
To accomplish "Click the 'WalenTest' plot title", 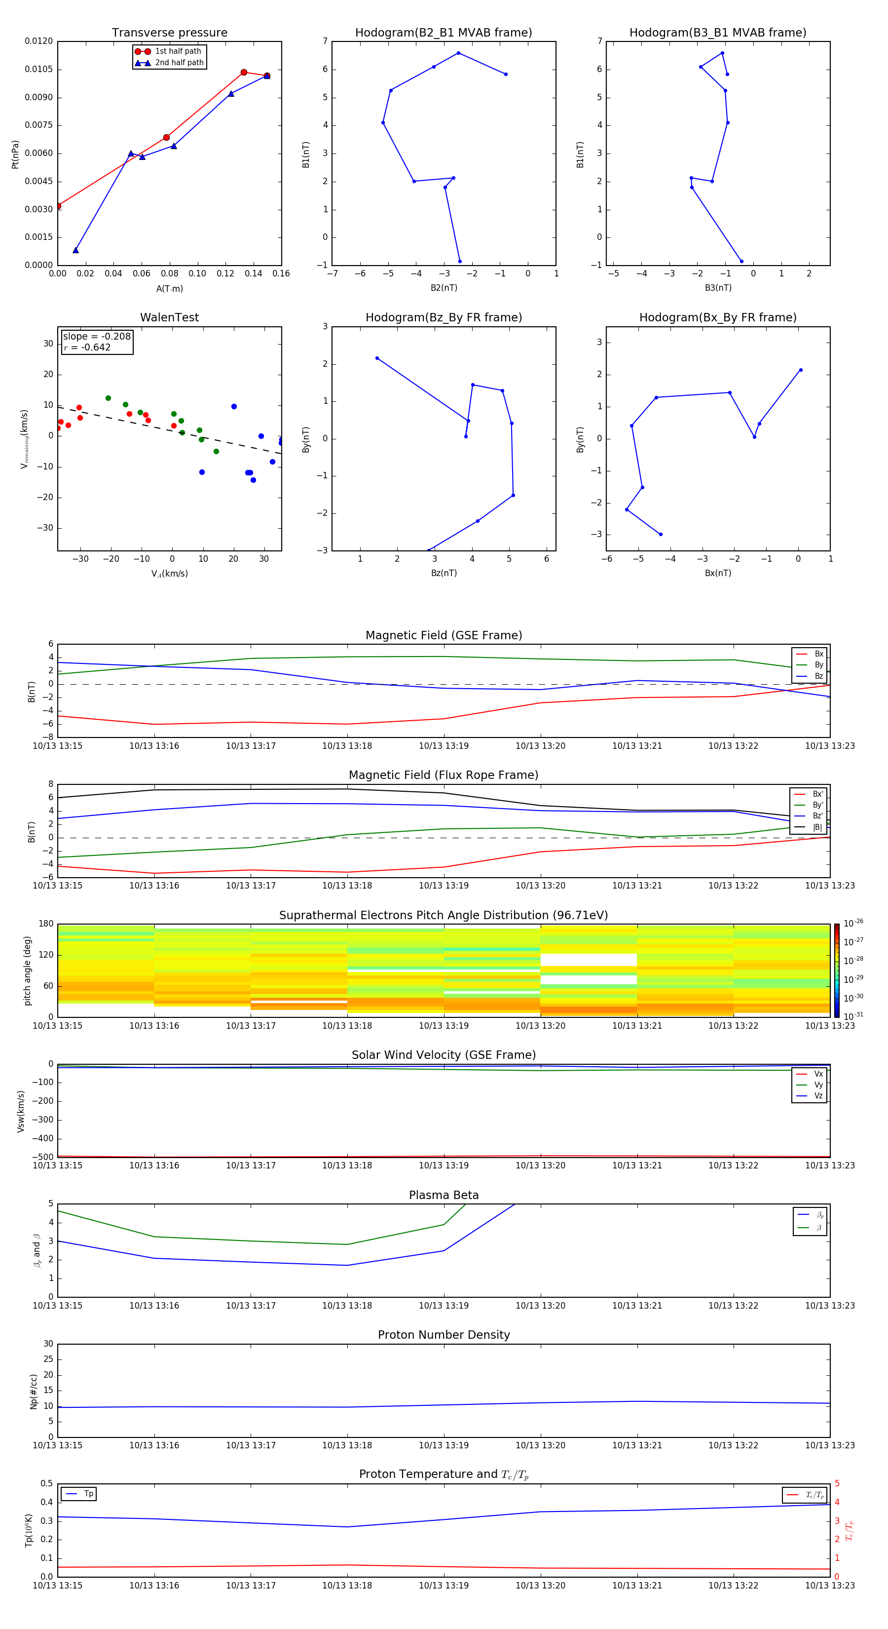I will [x=169, y=317].
